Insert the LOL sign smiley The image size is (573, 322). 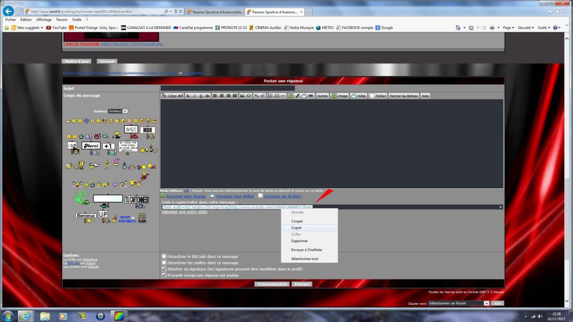(x=72, y=147)
